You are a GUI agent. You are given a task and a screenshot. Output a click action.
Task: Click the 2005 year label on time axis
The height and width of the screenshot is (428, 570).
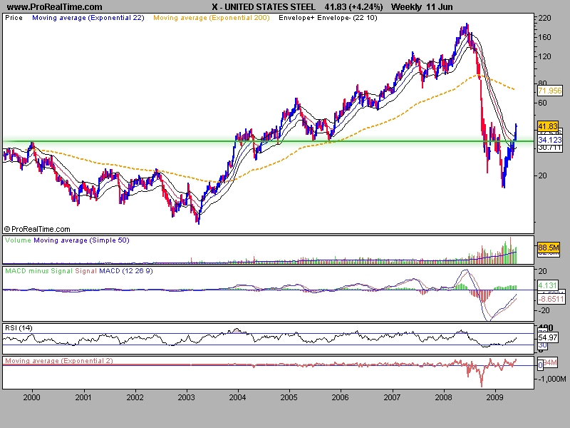pos(289,397)
